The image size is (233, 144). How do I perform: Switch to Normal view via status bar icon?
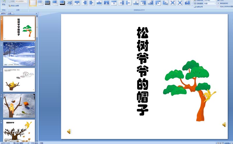[x=218, y=143]
